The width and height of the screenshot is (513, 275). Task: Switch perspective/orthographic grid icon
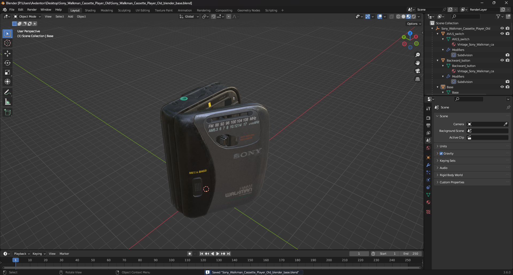coord(418,79)
